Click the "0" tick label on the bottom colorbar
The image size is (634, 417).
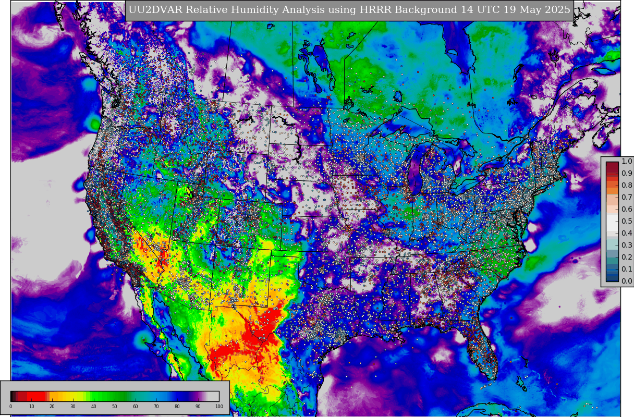pos(10,407)
